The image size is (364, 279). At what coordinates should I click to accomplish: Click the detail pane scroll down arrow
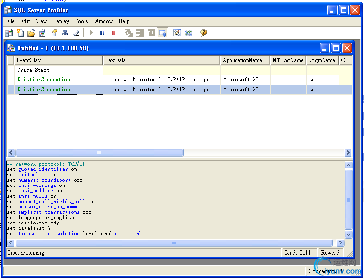pos(348,234)
